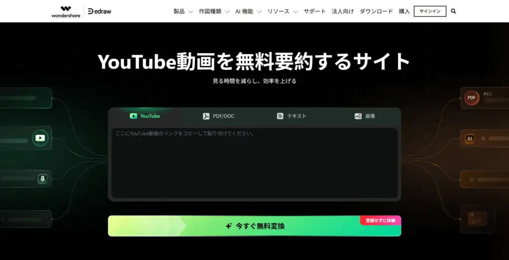Focus the YouTube link paste field
Image resolution: width=509 pixels, height=260 pixels.
pos(254,163)
